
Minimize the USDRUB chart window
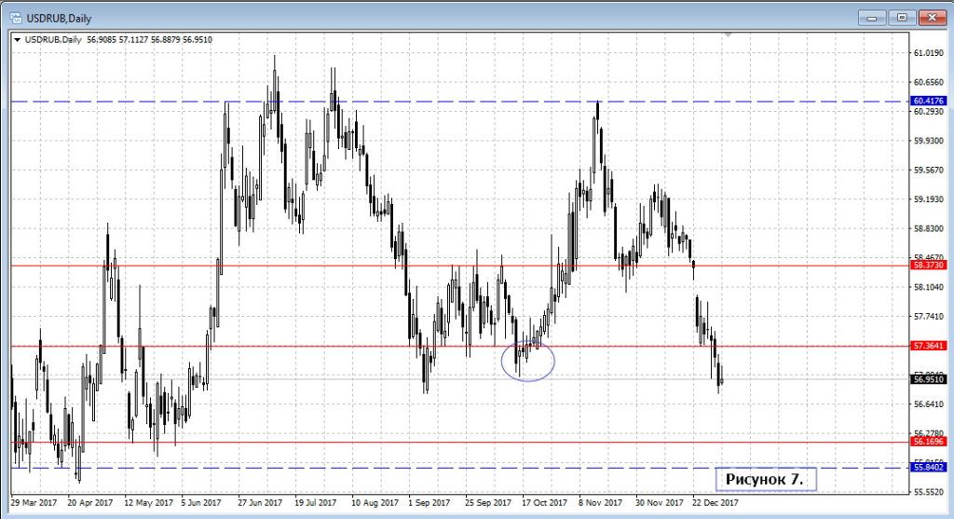[x=872, y=16]
